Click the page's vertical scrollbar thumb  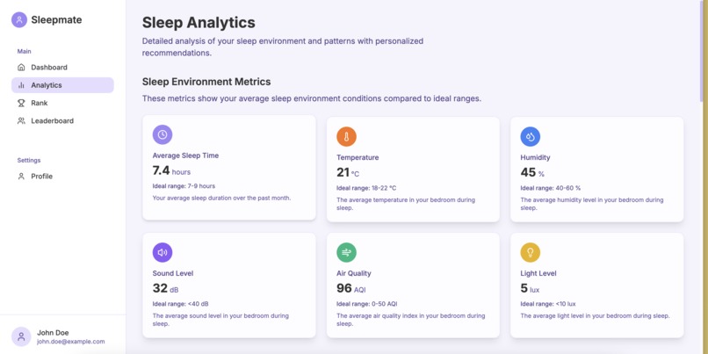pos(702,51)
